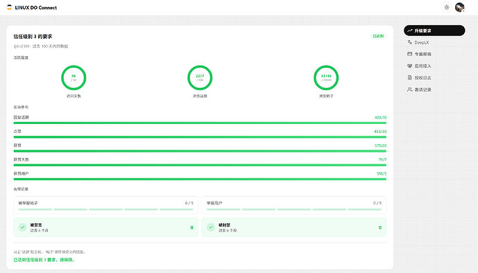478x273 pixels.
Task: Open the 应用接入 sidebar label
Action: (x=422, y=66)
